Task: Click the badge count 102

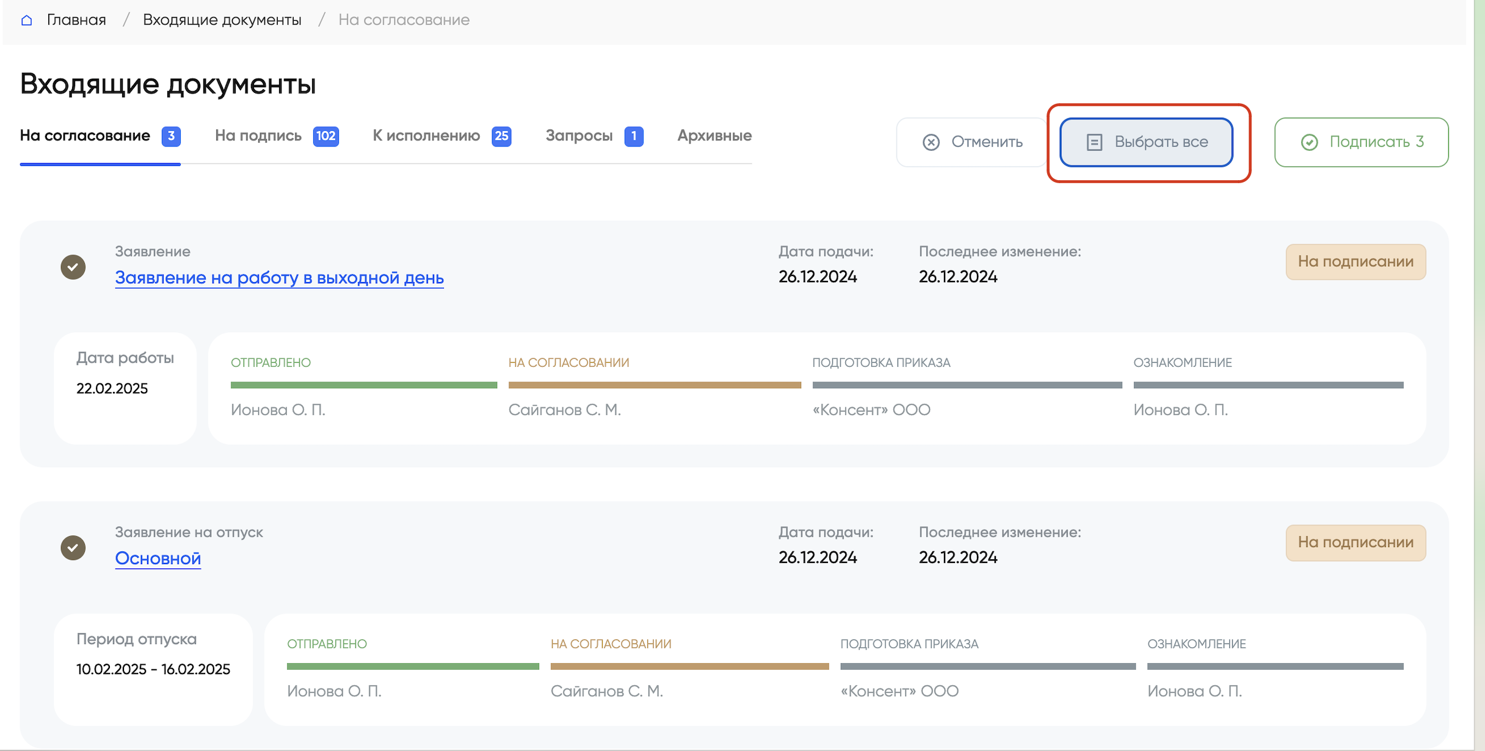Action: tap(325, 136)
